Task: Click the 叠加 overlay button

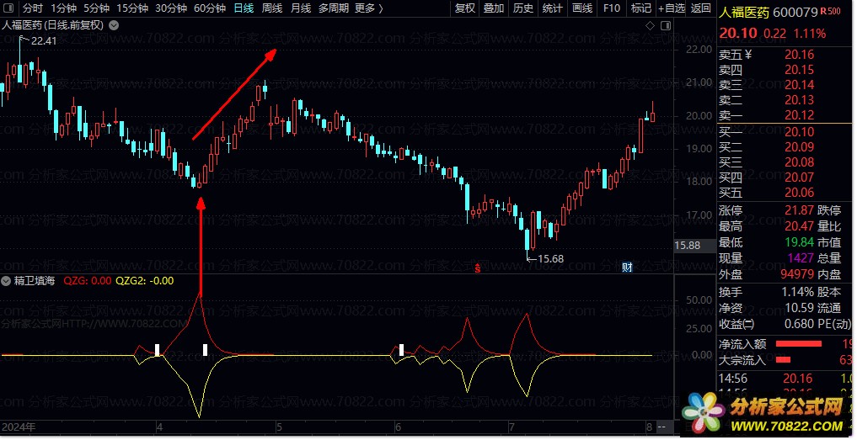Action: 494,8
